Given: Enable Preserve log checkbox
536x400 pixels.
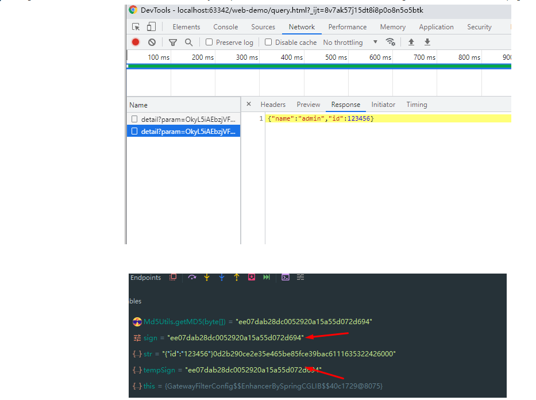Looking at the screenshot, I should pyautogui.click(x=209, y=42).
